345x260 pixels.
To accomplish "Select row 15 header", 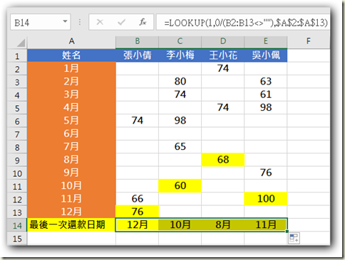I will click(x=17, y=239).
